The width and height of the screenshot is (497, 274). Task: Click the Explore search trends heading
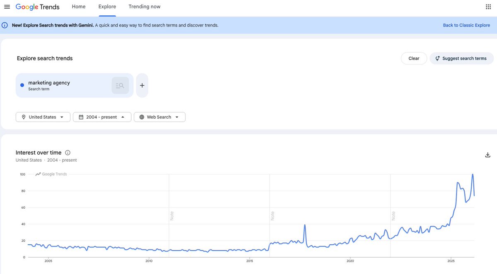(45, 58)
